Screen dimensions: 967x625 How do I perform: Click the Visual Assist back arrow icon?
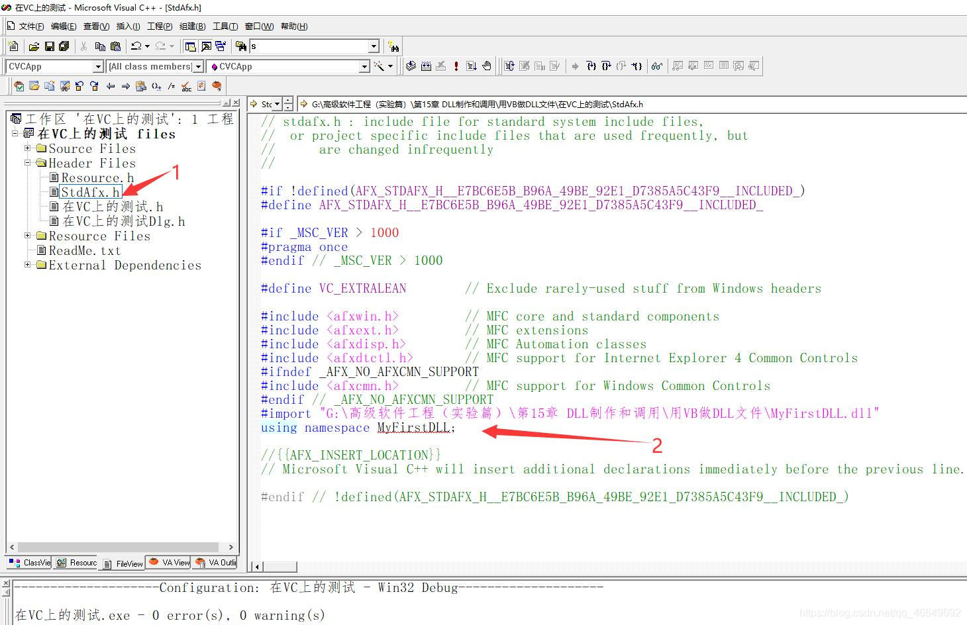[x=111, y=86]
